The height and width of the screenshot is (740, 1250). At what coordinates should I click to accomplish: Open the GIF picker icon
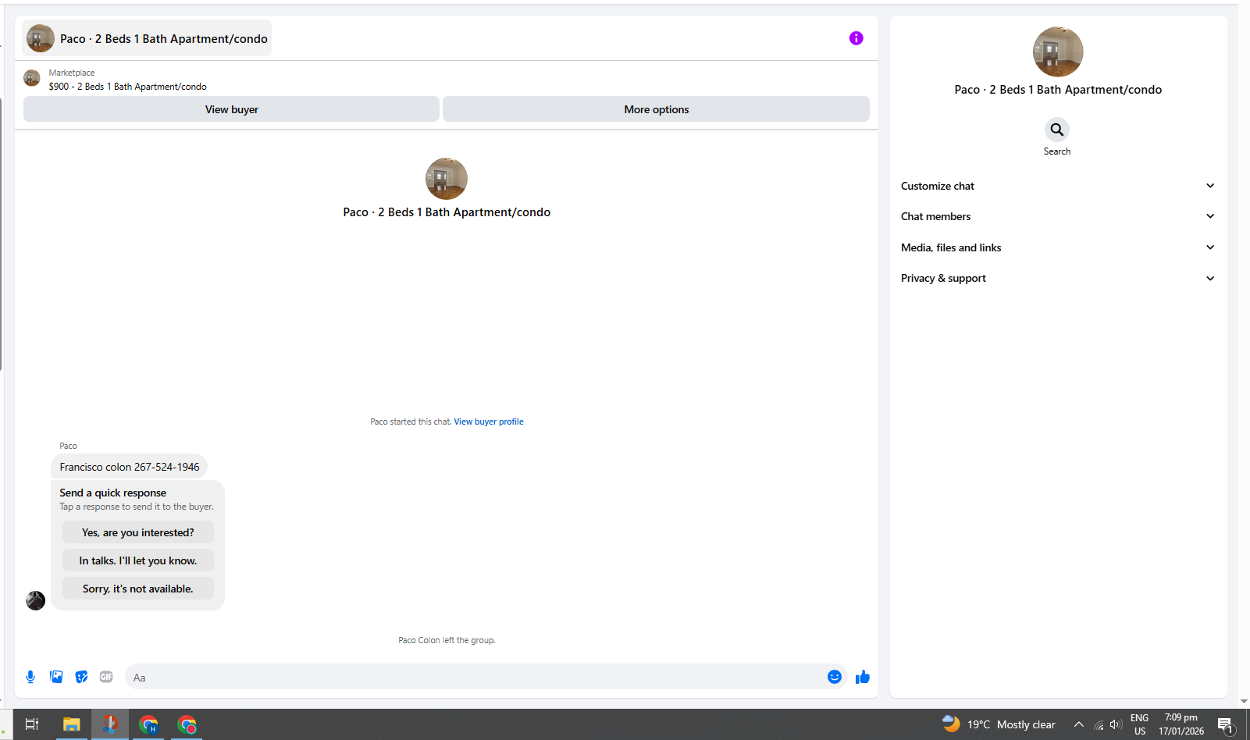coord(106,677)
